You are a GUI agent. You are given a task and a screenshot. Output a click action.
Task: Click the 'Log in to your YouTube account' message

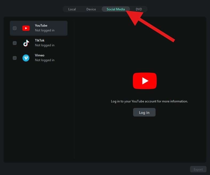(149, 101)
